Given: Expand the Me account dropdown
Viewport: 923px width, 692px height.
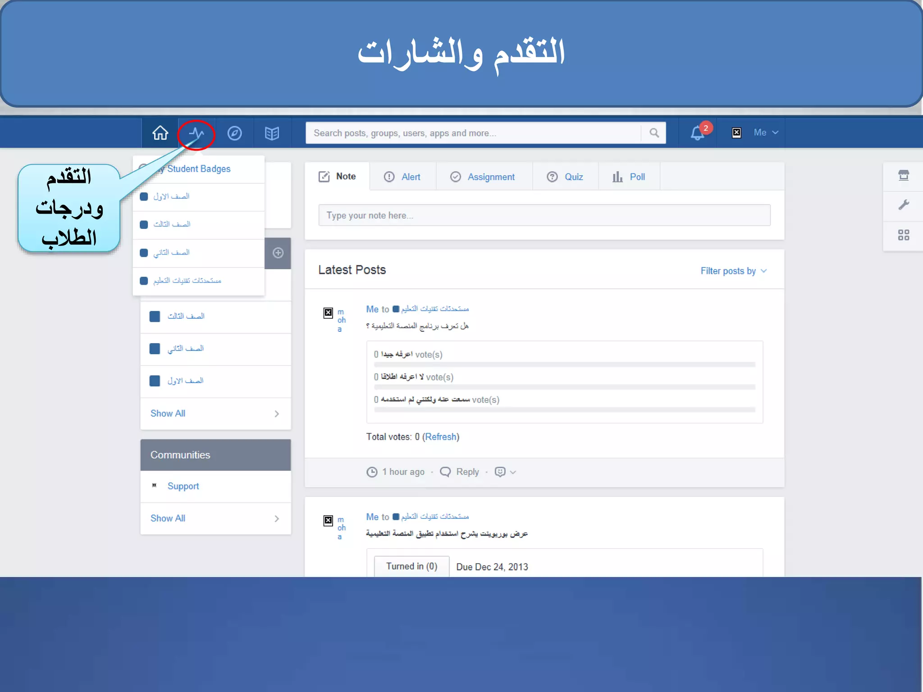Looking at the screenshot, I should 766,132.
